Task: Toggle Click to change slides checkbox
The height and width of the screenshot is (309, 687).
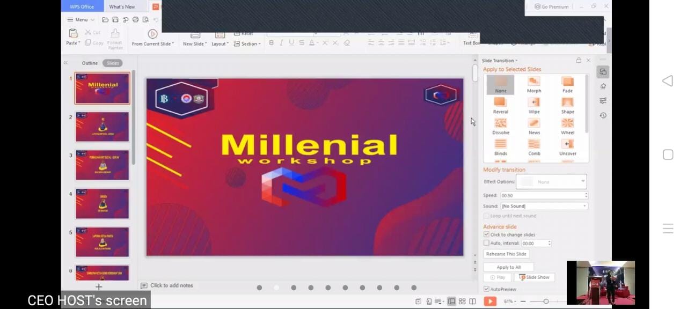Action: click(486, 234)
